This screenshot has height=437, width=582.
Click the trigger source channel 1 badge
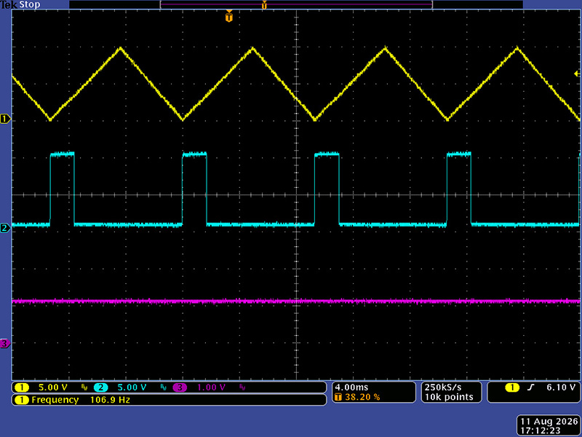click(512, 387)
